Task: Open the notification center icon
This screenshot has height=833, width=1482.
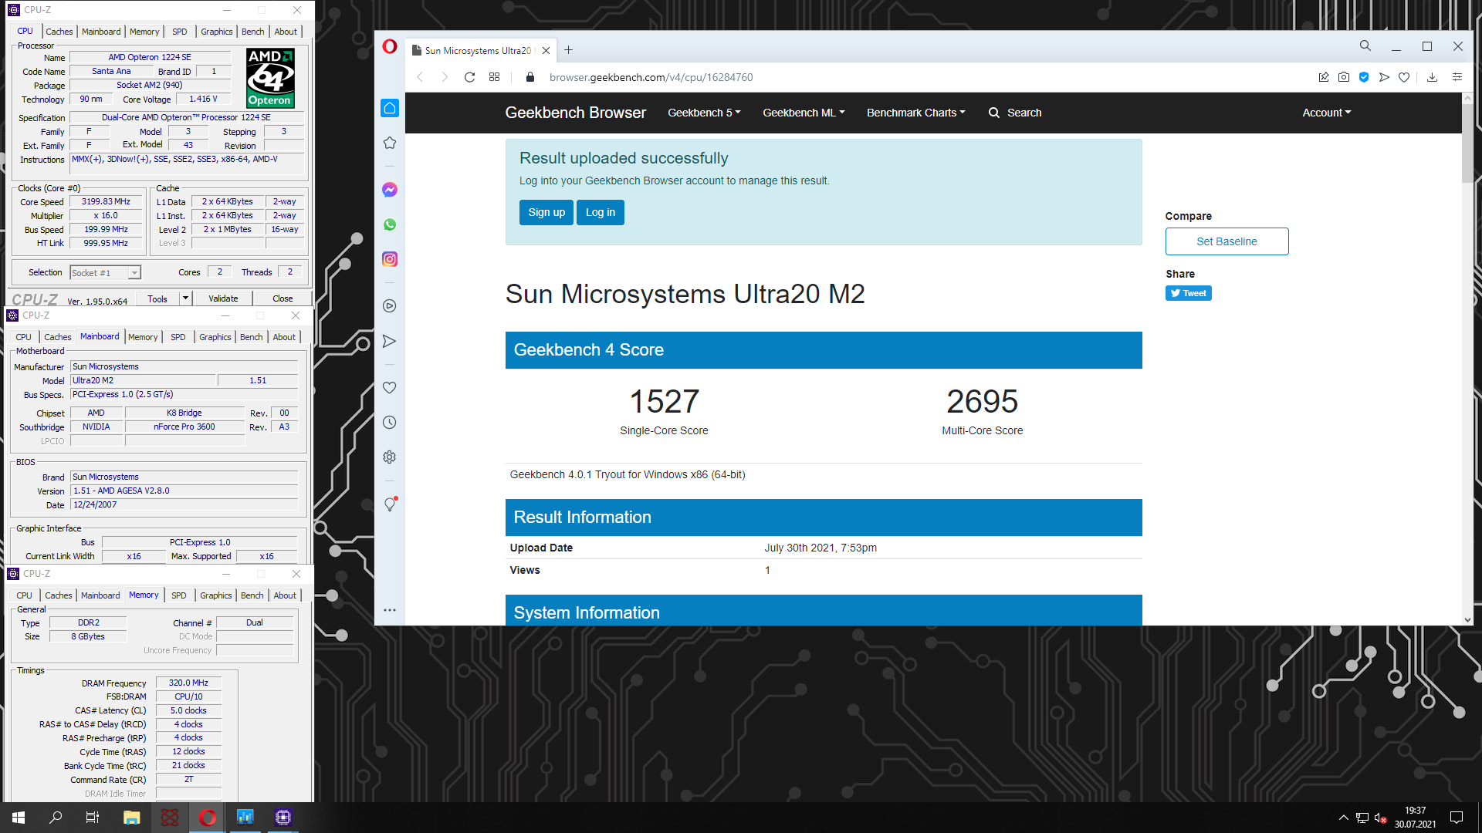Action: (x=1457, y=818)
